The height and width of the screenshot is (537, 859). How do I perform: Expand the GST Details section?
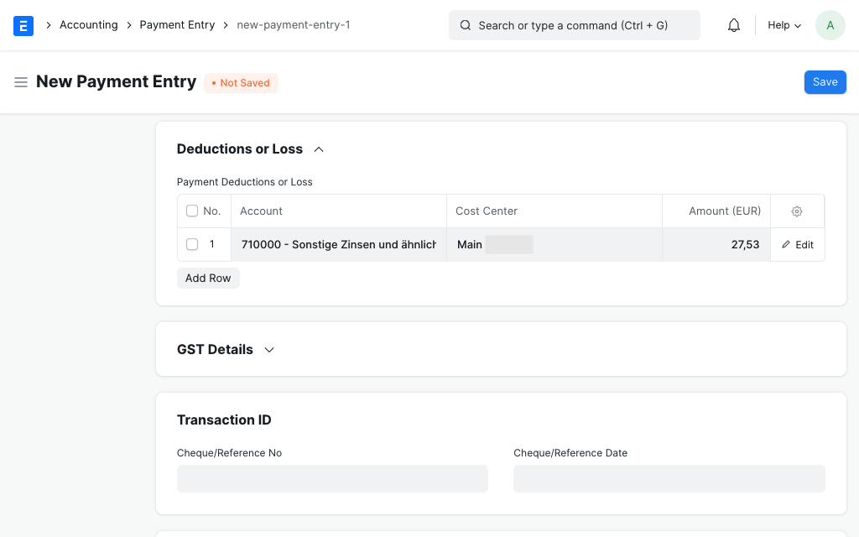(268, 349)
